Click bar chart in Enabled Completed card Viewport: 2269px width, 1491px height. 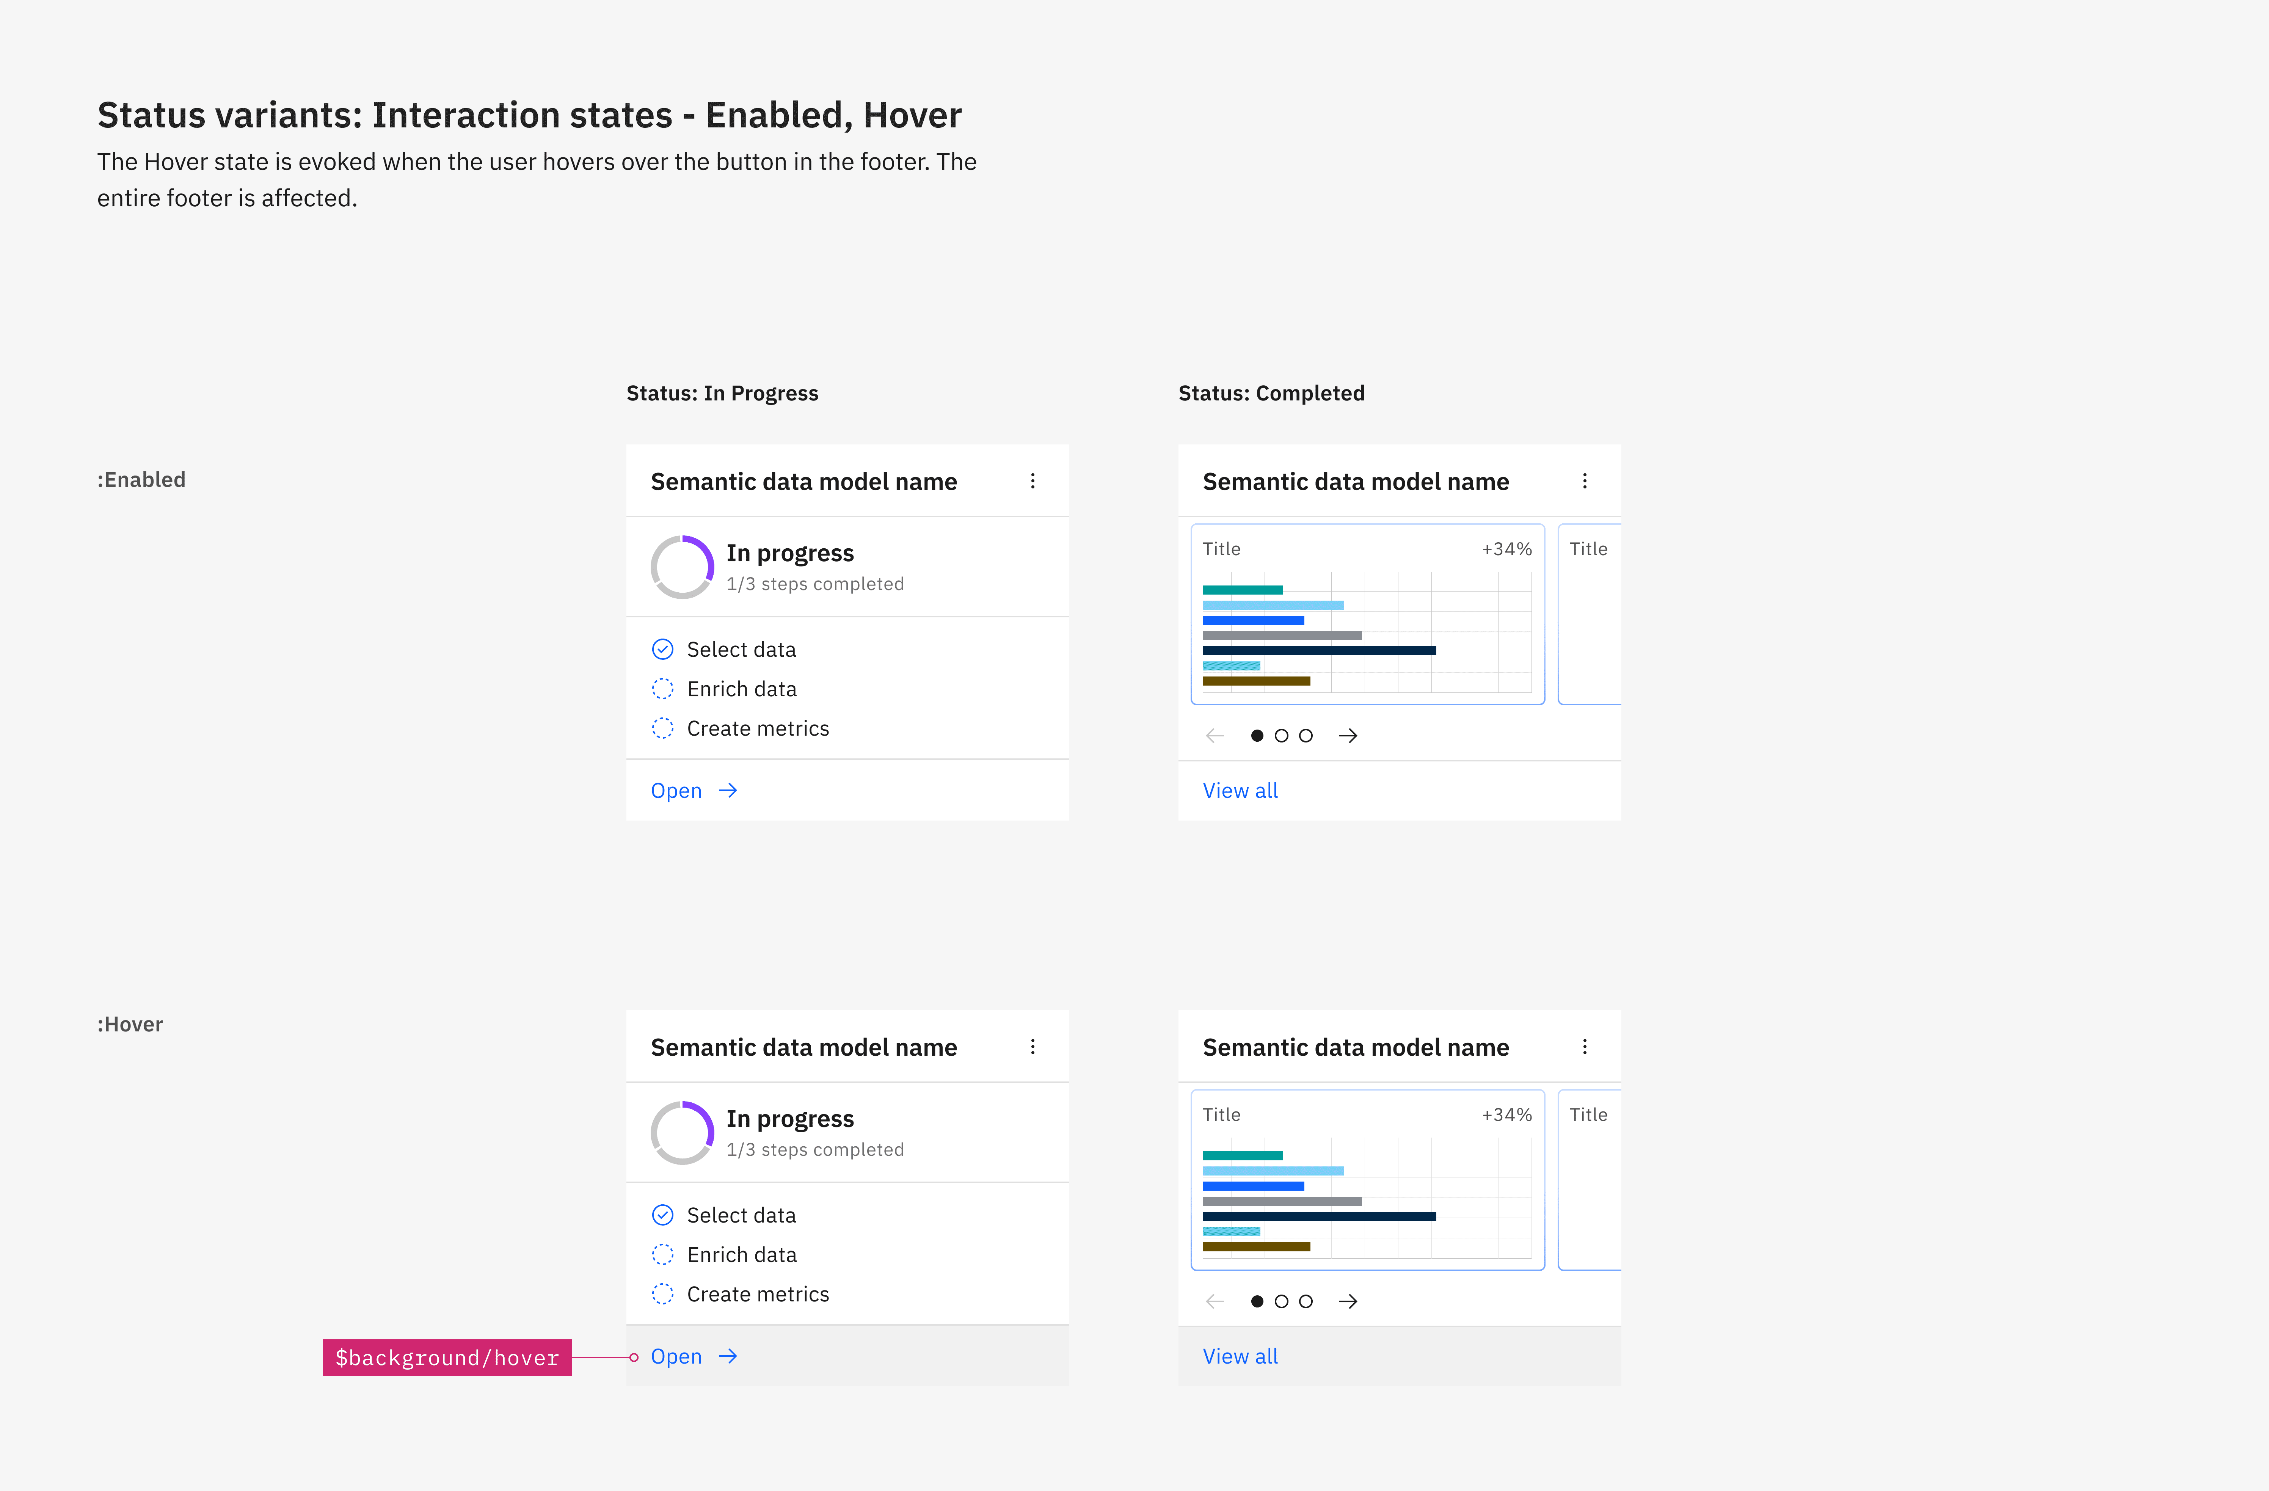tap(1367, 633)
